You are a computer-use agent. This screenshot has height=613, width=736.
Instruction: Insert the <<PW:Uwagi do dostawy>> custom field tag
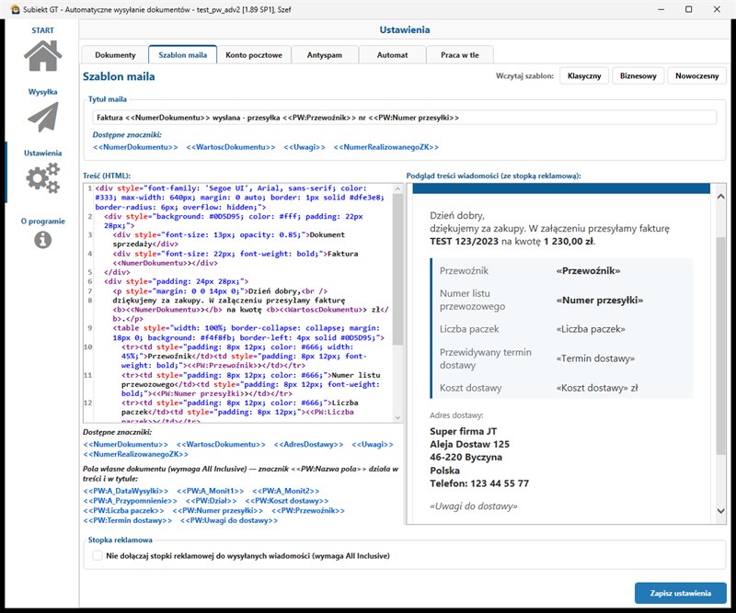click(x=229, y=520)
